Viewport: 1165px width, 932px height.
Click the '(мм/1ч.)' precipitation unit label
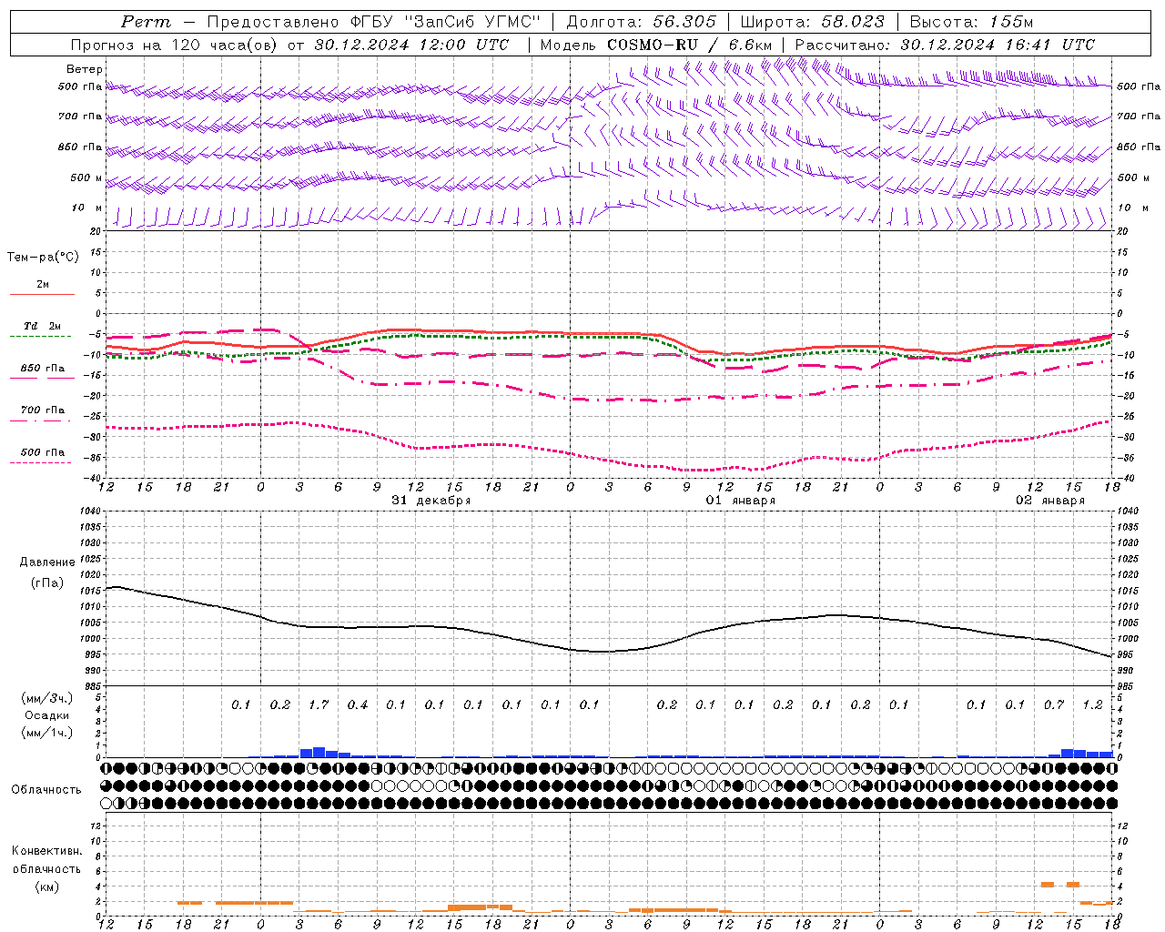point(47,733)
